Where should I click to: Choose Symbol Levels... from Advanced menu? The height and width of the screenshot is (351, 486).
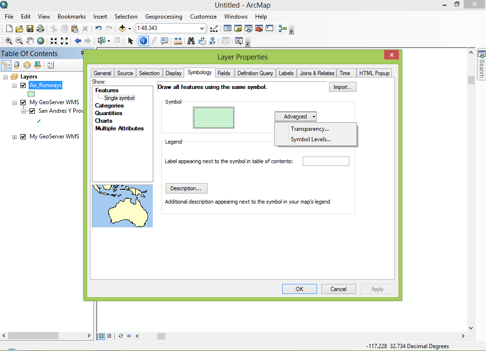click(310, 139)
